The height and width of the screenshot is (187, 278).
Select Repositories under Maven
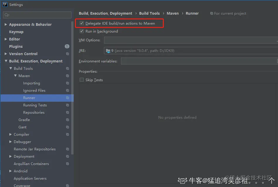34,113
